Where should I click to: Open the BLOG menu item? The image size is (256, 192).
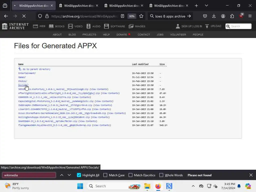[x=72, y=34]
